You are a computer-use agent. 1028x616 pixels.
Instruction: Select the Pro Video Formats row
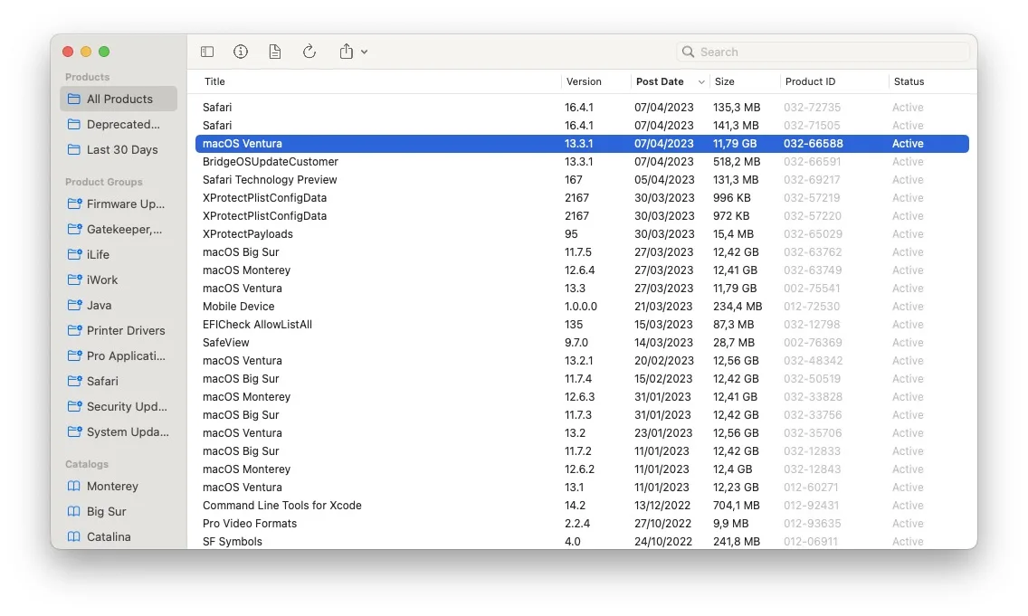[582, 524]
